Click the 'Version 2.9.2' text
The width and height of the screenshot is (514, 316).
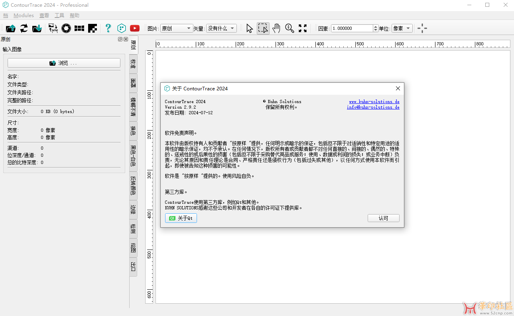point(180,107)
